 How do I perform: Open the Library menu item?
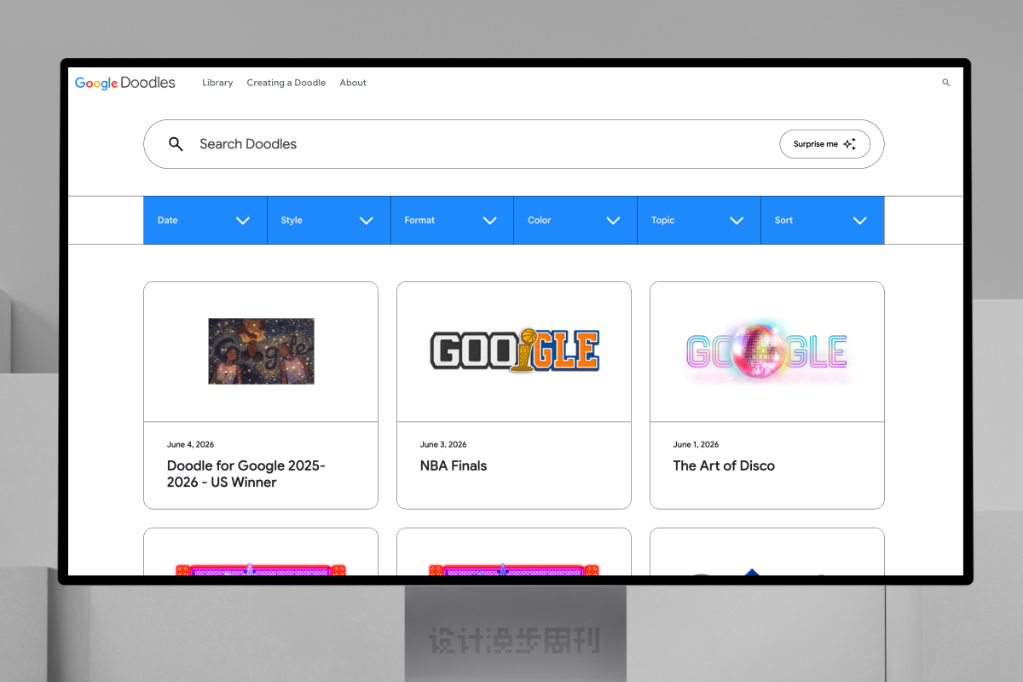pos(217,83)
